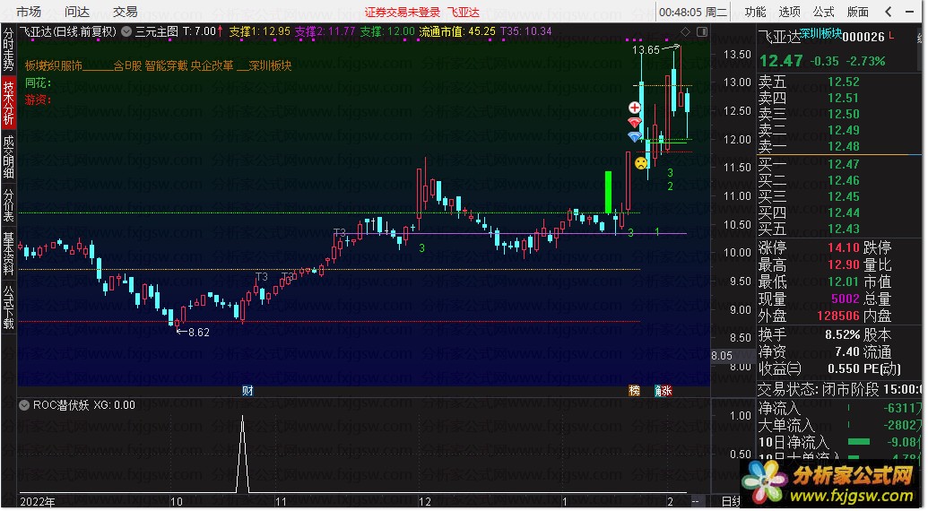This screenshot has width=928, height=511.
Task: Click the 最低 value 12.01
Action: pyautogui.click(x=844, y=281)
